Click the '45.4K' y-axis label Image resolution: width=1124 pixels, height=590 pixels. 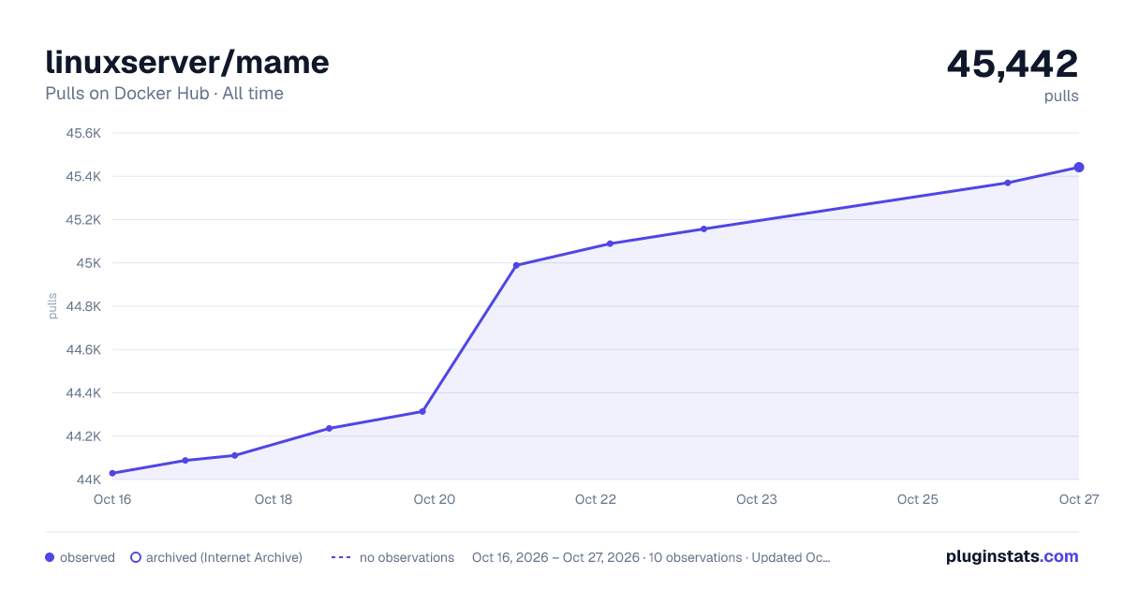pyautogui.click(x=82, y=176)
